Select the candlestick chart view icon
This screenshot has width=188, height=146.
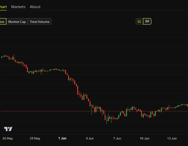(x=147, y=22)
